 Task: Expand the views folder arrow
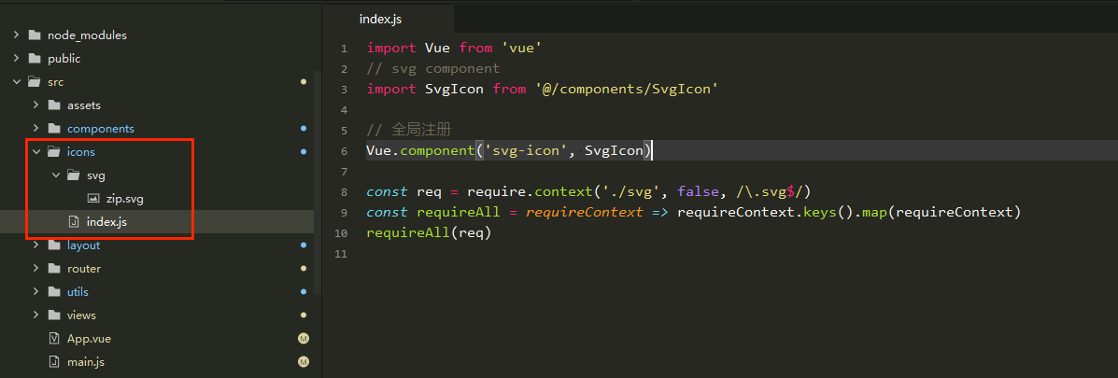pos(35,315)
